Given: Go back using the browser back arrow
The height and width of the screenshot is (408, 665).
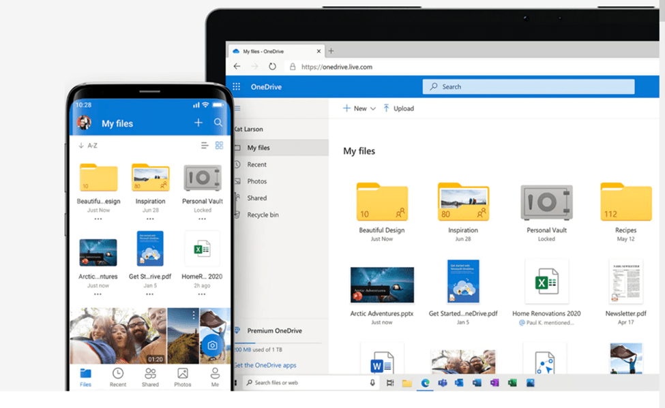Looking at the screenshot, I should (x=237, y=67).
